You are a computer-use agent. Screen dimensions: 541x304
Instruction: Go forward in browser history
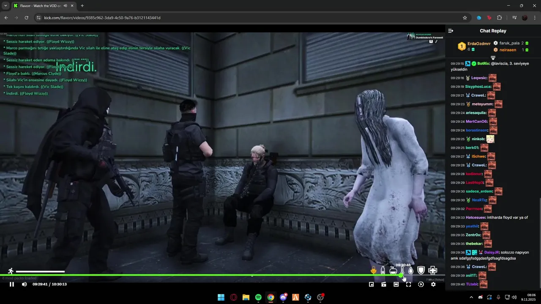coord(16,18)
